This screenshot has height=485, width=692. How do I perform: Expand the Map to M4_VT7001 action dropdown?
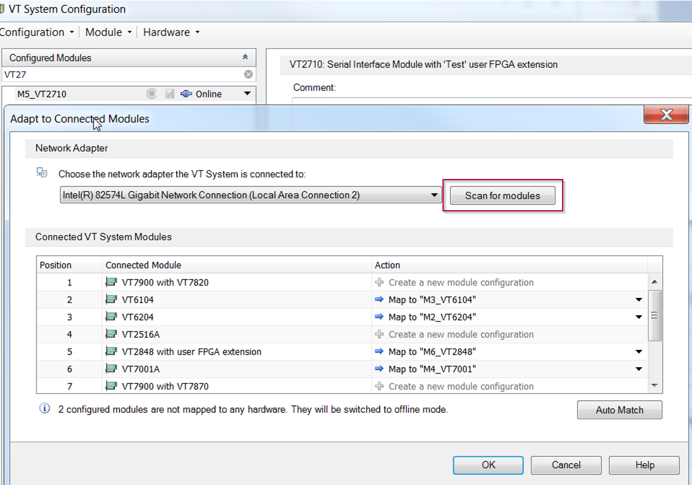[639, 369]
